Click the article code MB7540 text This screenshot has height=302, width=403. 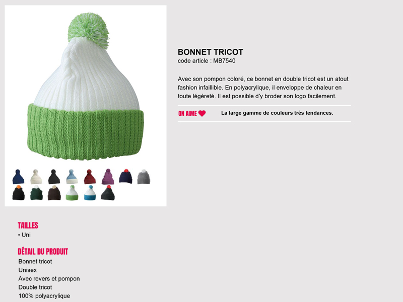pos(224,61)
